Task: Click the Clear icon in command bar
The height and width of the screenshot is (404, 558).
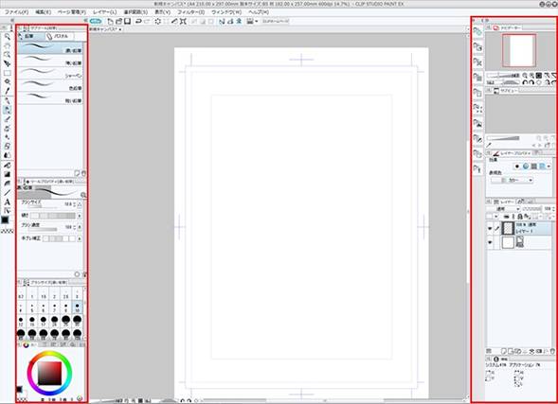Action: click(x=157, y=22)
